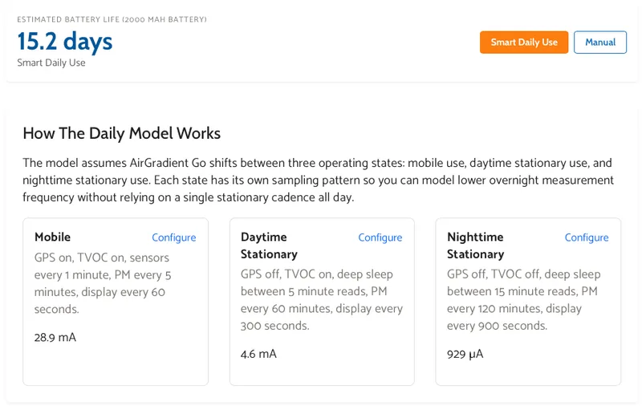This screenshot has width=642, height=410.
Task: Click the Mobile card title
Action: 52,237
